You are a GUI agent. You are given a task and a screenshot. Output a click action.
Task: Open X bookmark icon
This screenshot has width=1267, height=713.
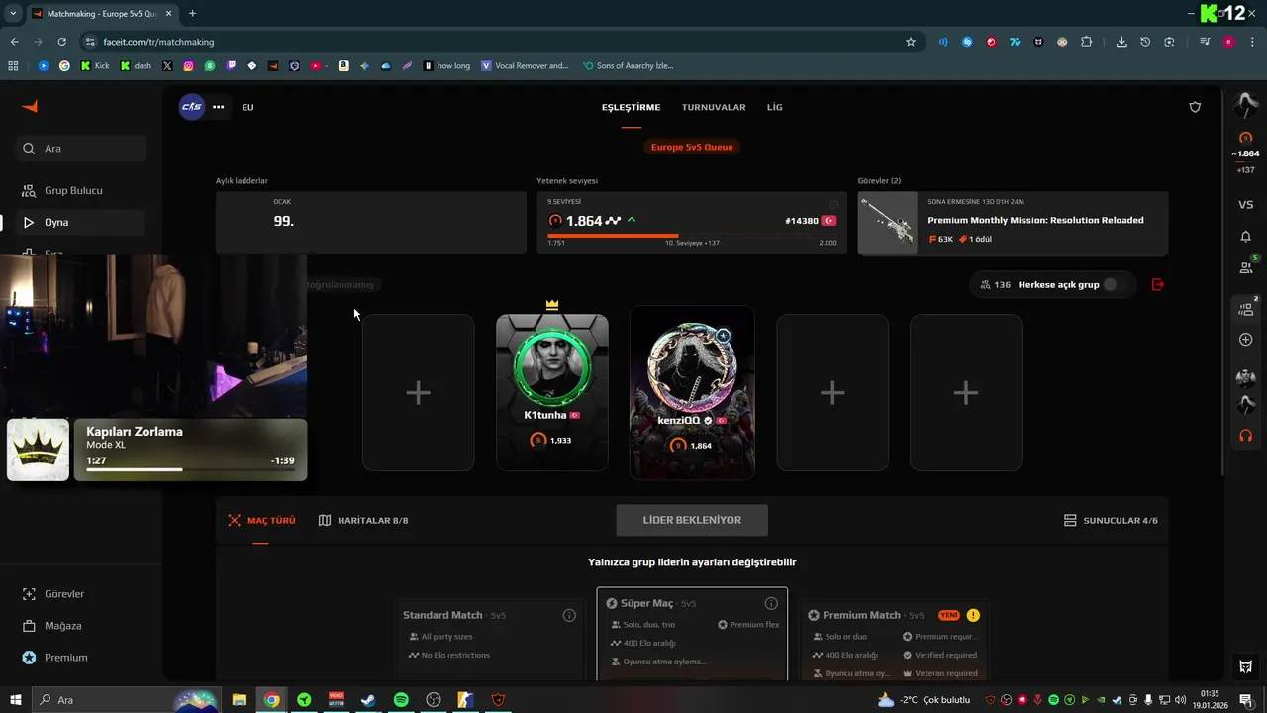click(x=167, y=66)
